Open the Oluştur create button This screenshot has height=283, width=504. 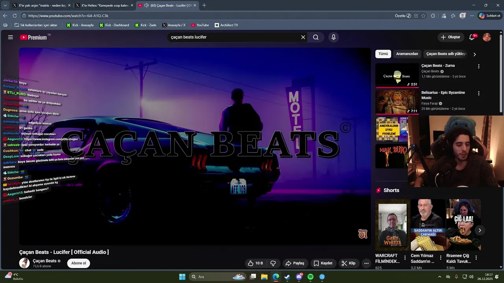pos(450,37)
